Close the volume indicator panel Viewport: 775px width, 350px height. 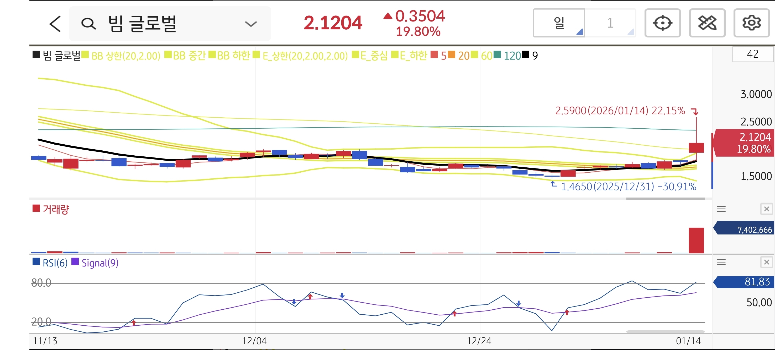point(766,209)
